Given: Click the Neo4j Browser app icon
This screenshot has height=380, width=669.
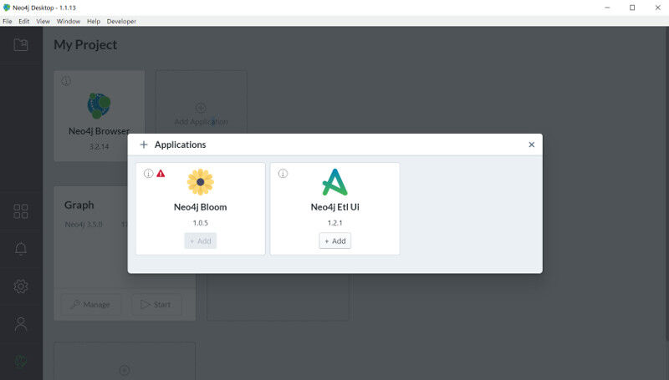Looking at the screenshot, I should pos(99,106).
